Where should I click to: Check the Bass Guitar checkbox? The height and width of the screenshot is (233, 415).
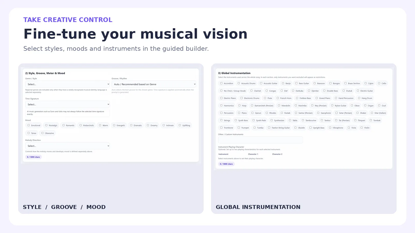click(x=296, y=83)
